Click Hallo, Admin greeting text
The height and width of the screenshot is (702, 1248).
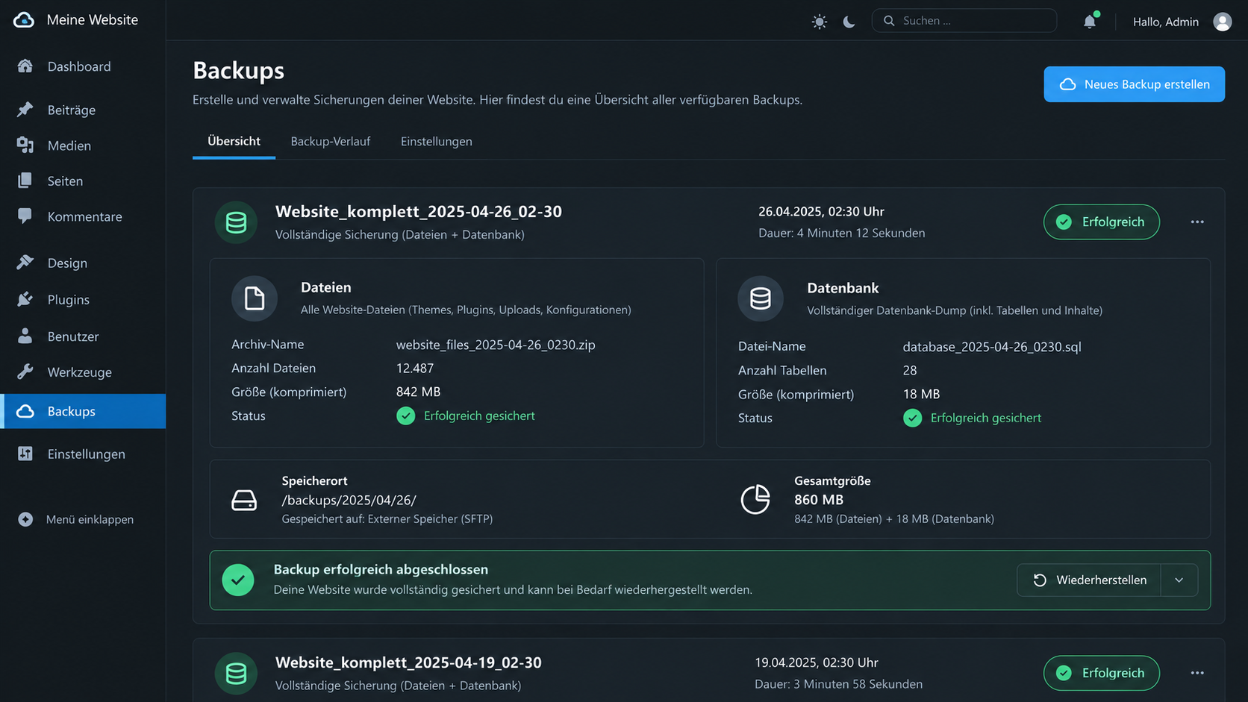click(x=1165, y=22)
